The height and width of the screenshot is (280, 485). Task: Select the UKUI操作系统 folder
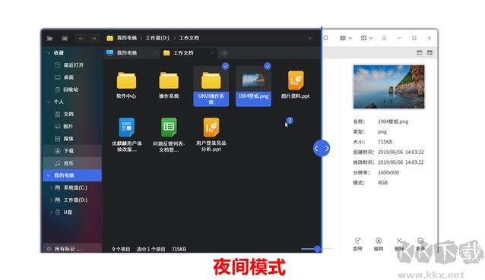point(211,87)
